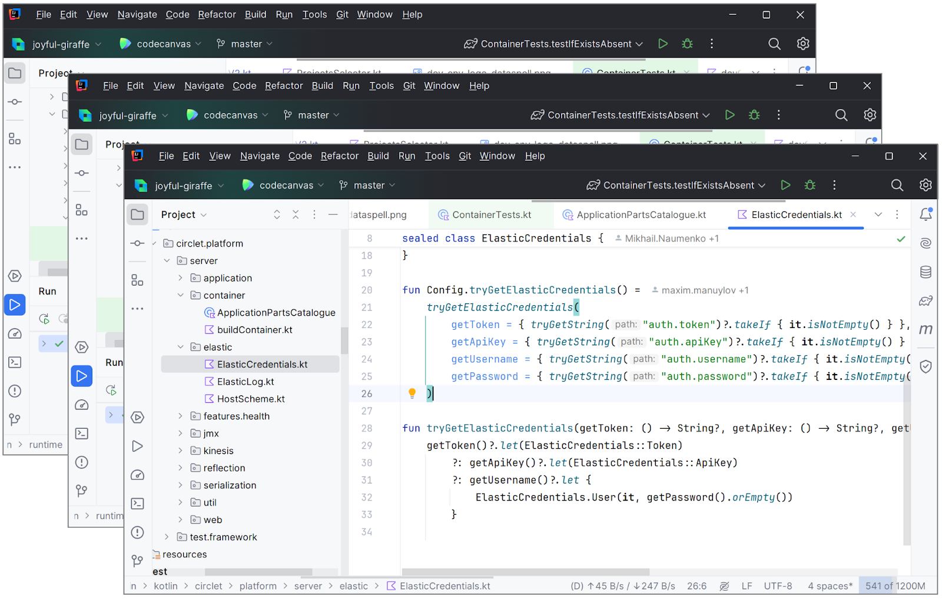Select HostScheme.kt in project tree
The height and width of the screenshot is (599, 942).
pos(250,399)
